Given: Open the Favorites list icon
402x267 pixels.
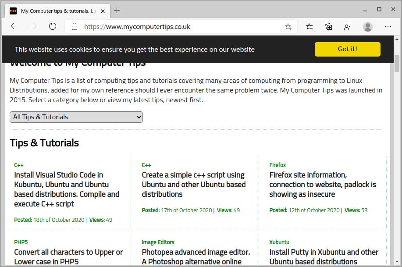Looking at the screenshot, I should point(309,26).
